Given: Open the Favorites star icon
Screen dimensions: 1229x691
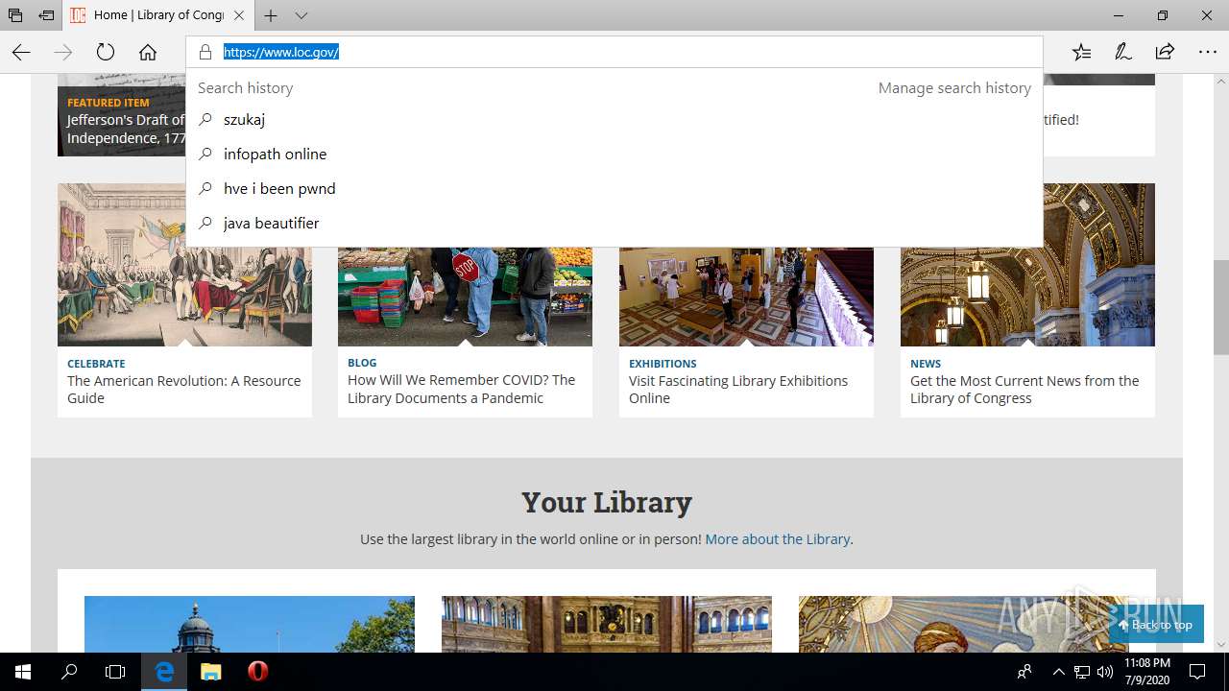Looking at the screenshot, I should coord(1082,52).
